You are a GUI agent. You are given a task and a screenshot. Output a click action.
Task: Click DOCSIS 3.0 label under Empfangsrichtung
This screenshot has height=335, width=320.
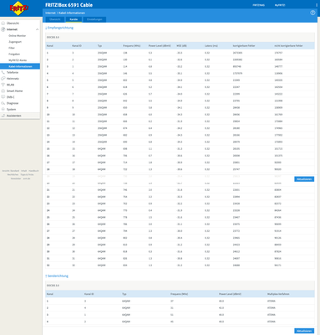pos(53,37)
